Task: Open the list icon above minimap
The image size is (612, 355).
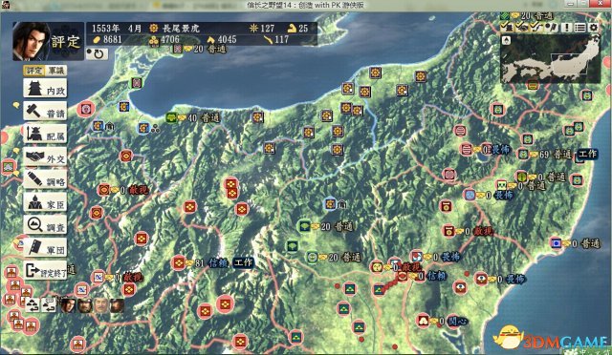Action: (580, 28)
